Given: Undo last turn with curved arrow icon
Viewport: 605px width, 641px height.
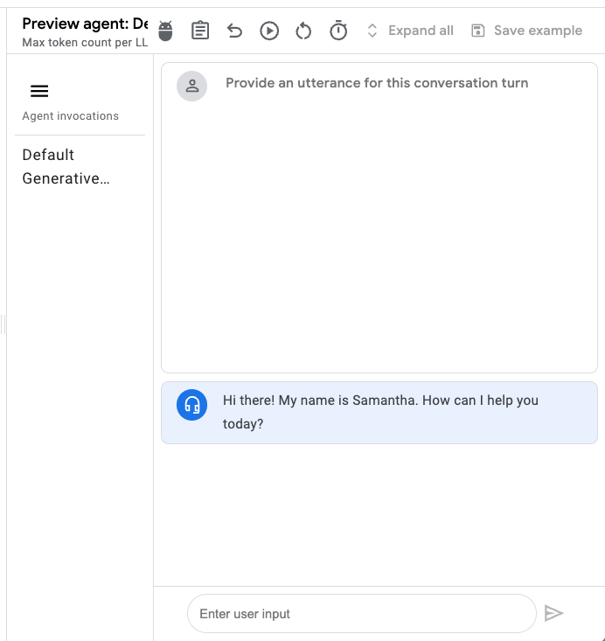Looking at the screenshot, I should [x=234, y=31].
